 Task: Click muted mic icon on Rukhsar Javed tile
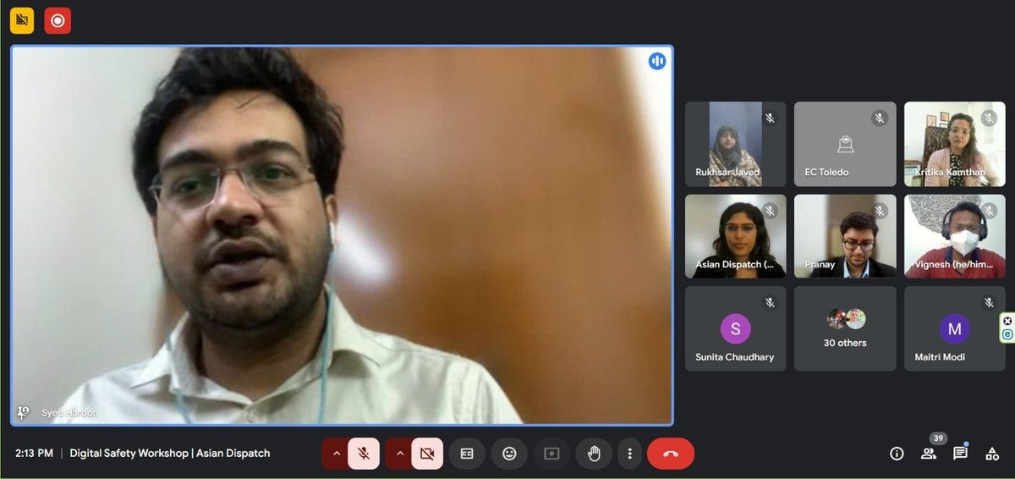(770, 118)
